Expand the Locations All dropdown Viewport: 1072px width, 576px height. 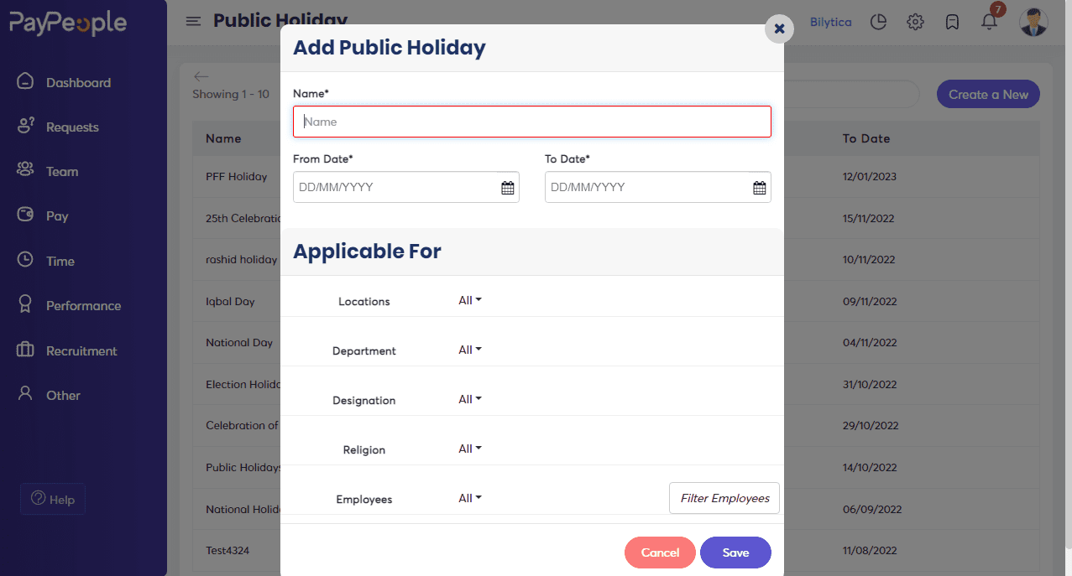[470, 300]
